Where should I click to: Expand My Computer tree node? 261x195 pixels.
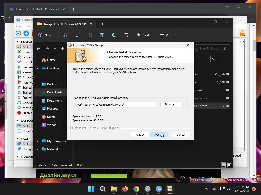click(37, 141)
